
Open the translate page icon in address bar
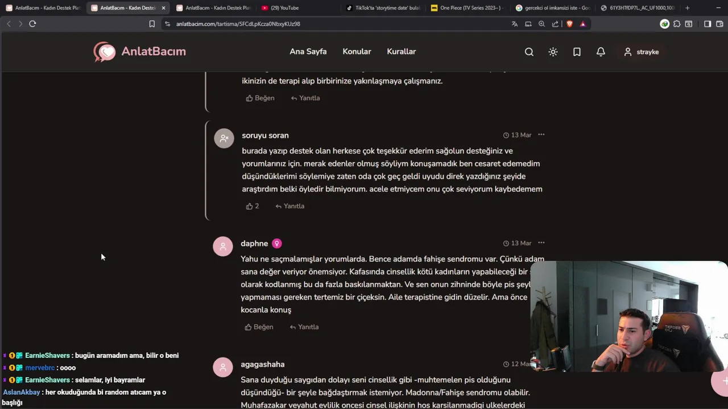[x=515, y=24]
